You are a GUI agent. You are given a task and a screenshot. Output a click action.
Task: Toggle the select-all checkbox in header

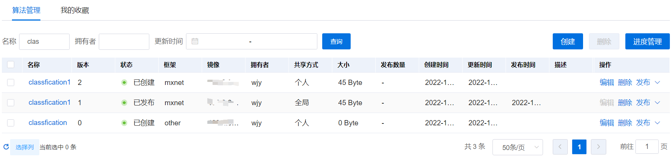[11, 65]
